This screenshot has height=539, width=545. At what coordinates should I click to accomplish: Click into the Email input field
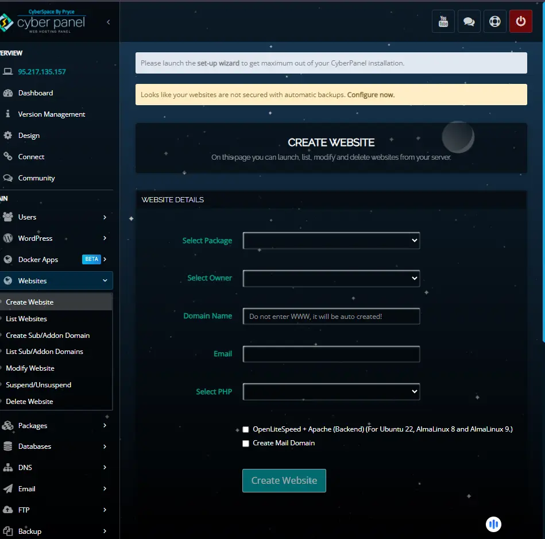[331, 354]
